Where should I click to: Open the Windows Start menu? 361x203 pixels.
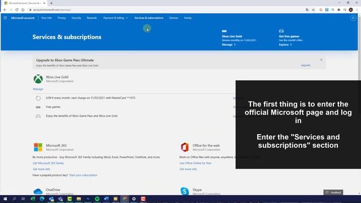coord(5,199)
